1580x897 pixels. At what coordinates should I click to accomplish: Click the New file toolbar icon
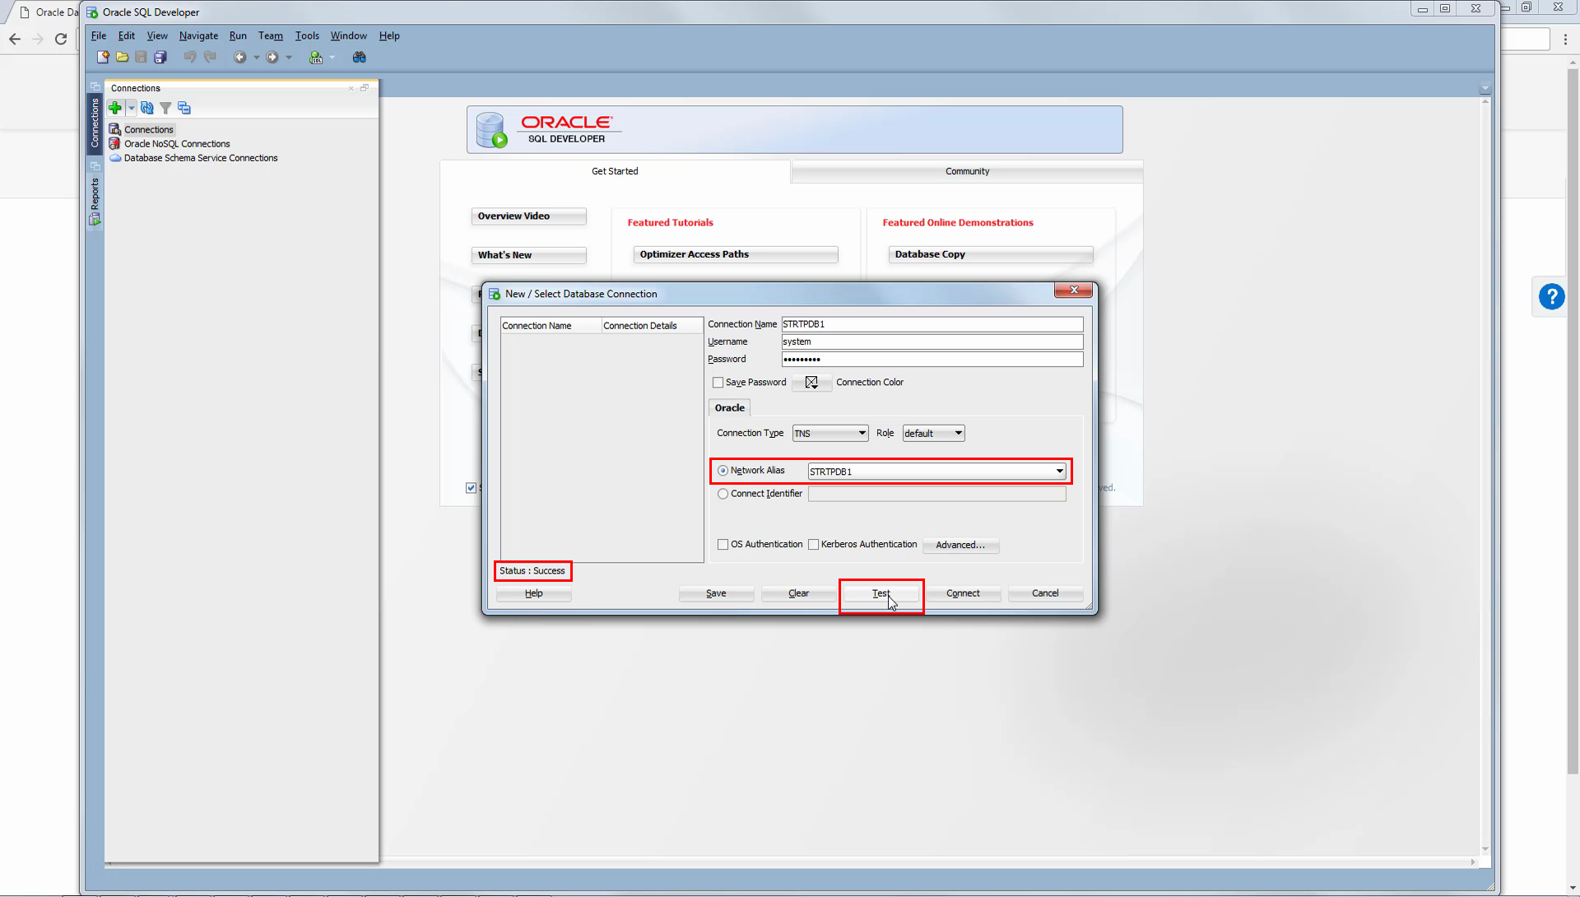click(103, 58)
